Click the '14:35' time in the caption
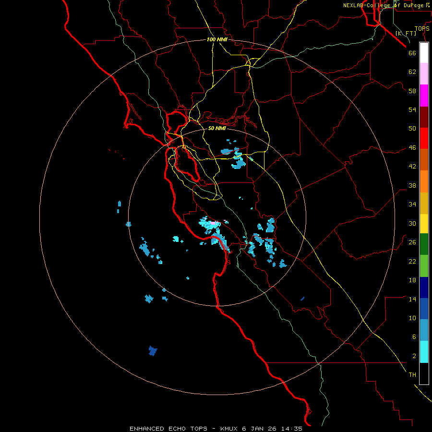 point(291,429)
